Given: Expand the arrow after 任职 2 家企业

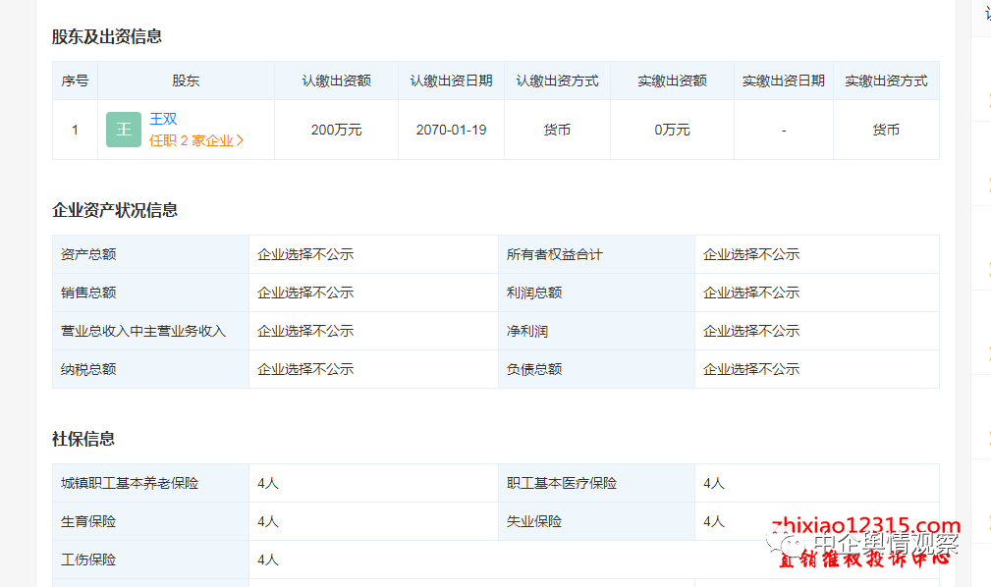Looking at the screenshot, I should point(241,140).
